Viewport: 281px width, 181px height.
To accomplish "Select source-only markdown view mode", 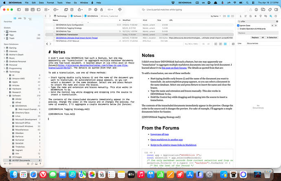I will pyautogui.click(x=215, y=44).
